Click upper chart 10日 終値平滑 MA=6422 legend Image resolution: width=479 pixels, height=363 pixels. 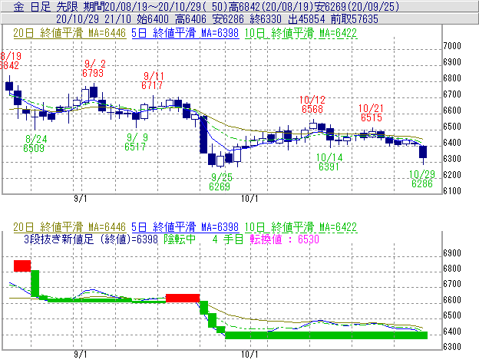[x=301, y=33]
